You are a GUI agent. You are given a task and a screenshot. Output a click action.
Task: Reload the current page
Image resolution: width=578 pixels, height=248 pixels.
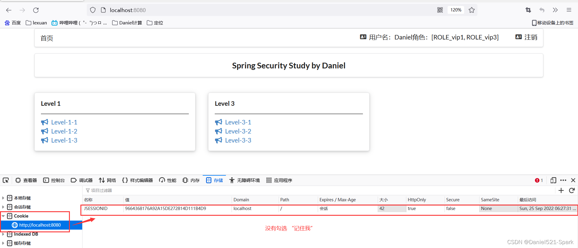[x=36, y=10]
